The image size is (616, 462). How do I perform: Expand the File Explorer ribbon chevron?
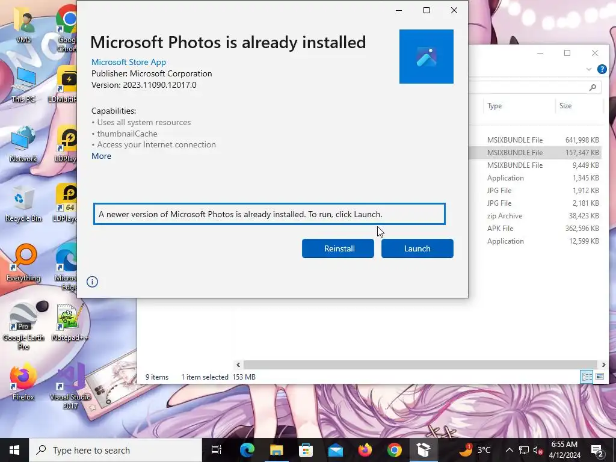[588, 69]
